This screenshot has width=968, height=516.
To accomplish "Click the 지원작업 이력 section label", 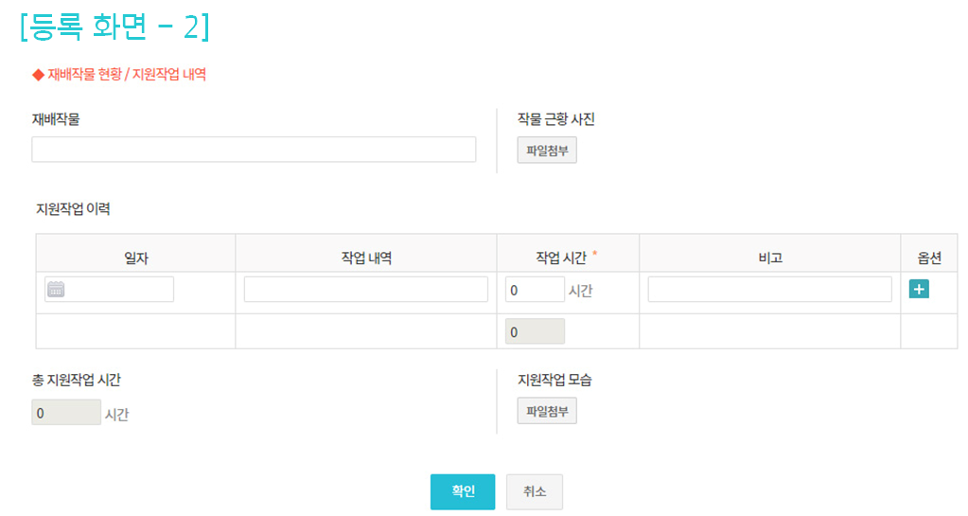I will tap(73, 209).
